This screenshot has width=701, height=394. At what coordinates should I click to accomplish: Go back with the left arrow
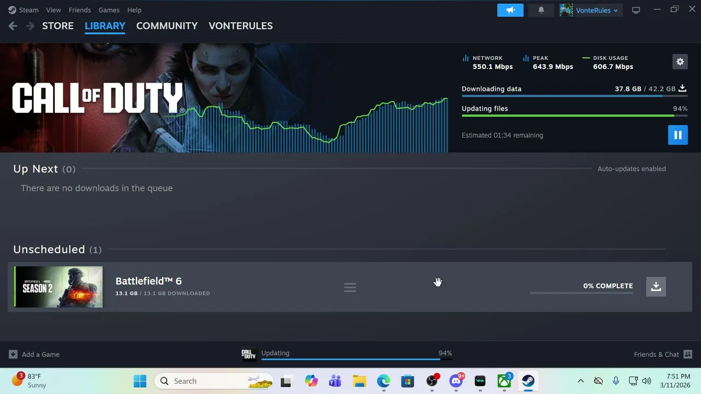point(13,26)
